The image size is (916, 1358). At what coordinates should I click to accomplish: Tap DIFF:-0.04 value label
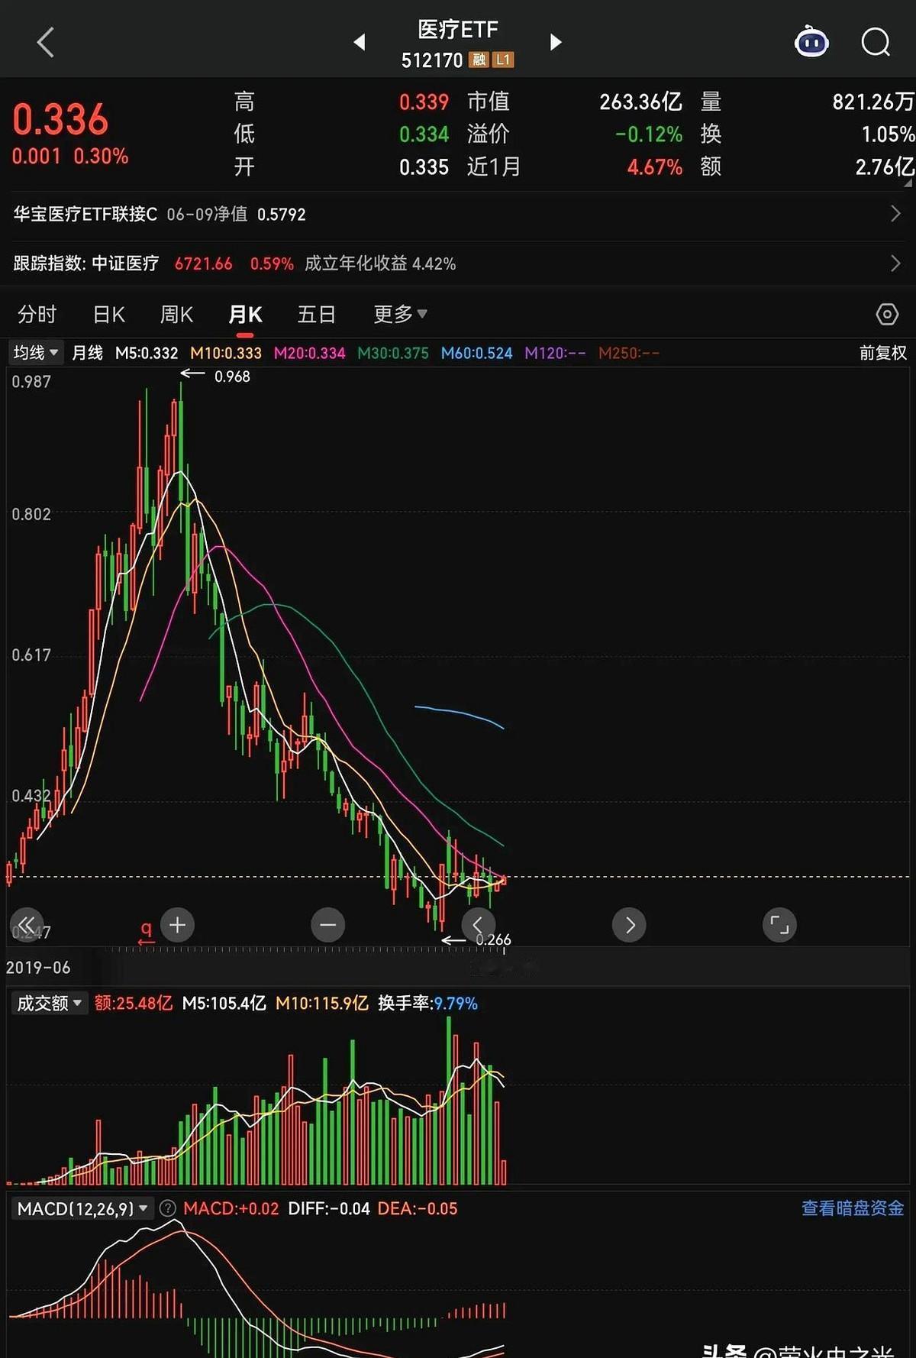(329, 1208)
